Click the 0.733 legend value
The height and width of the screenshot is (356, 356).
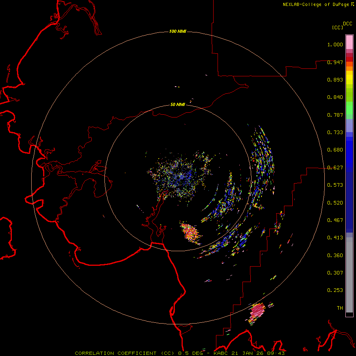click(335, 133)
